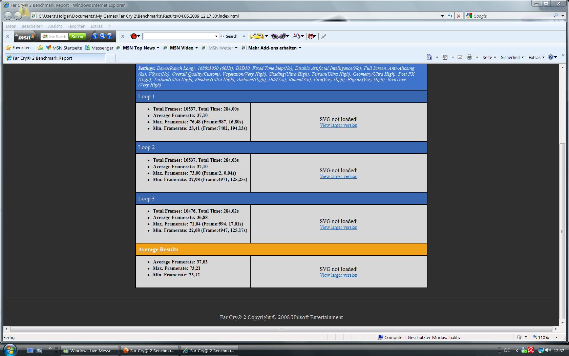Click the red Avira antivirus tray icon
Screen dimensions: 569x356
(531, 350)
